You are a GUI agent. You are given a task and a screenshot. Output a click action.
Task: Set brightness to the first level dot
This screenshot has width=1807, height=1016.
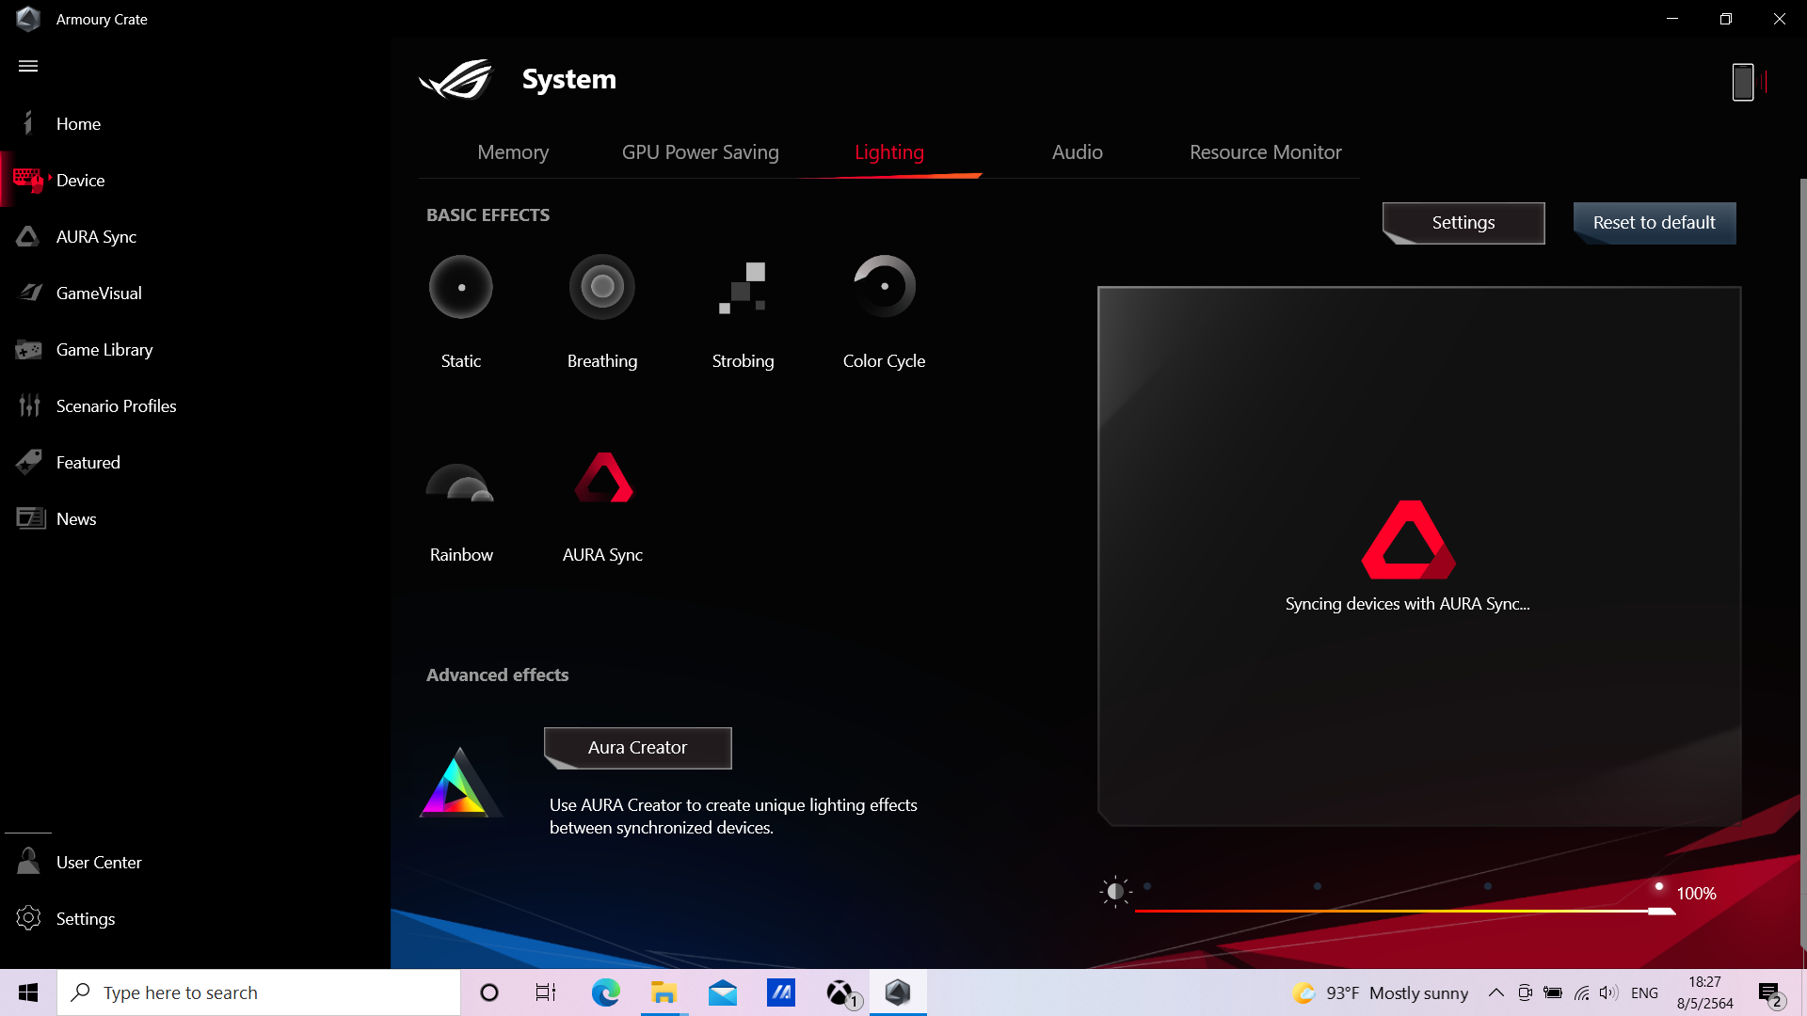coord(1146,886)
